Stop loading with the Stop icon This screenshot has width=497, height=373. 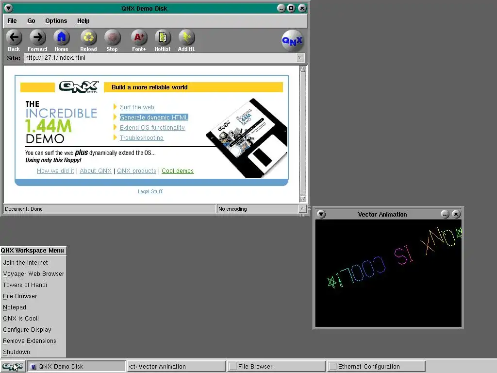[112, 37]
